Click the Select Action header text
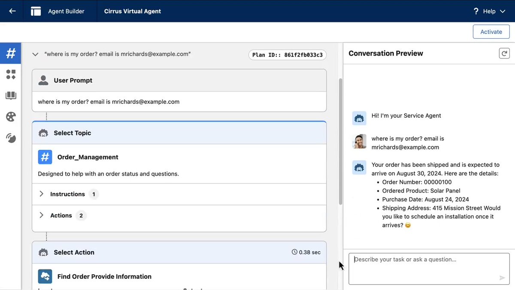This screenshot has width=515, height=290. coord(74,253)
